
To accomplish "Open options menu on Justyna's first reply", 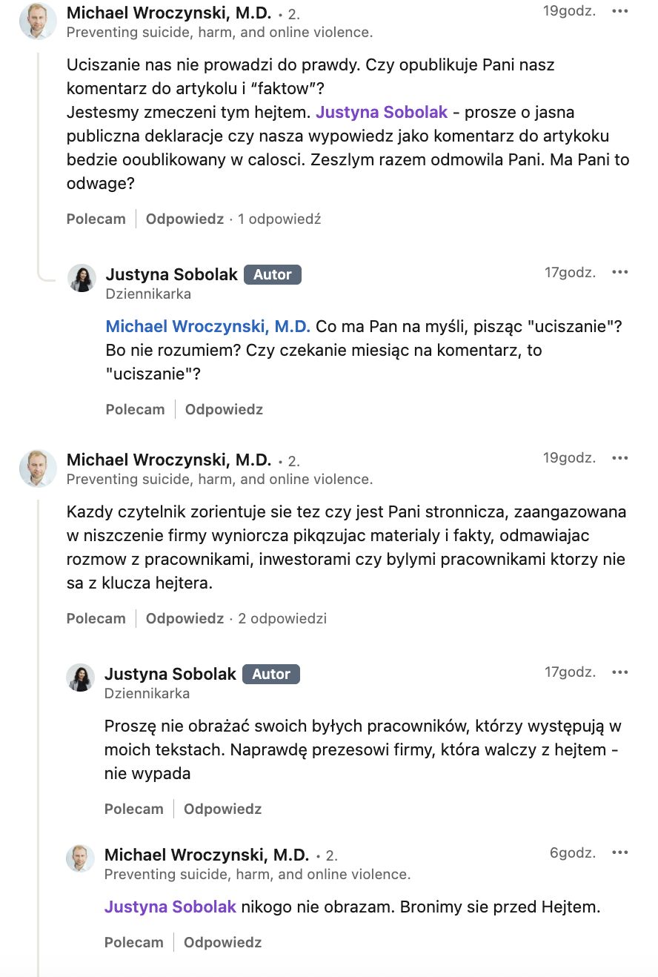I will coord(620,272).
